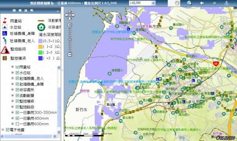Screen dimensions: 237x141
Task: Collapse the 圖例說明 legend panel header
Action: pos(58,11)
